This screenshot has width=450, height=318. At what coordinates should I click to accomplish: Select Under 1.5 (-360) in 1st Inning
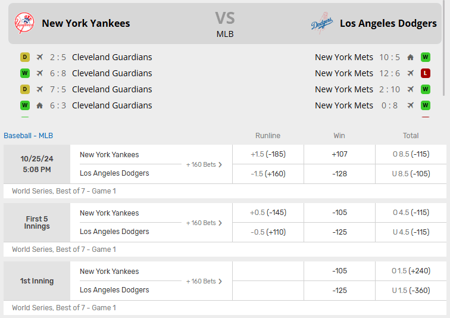click(x=411, y=290)
